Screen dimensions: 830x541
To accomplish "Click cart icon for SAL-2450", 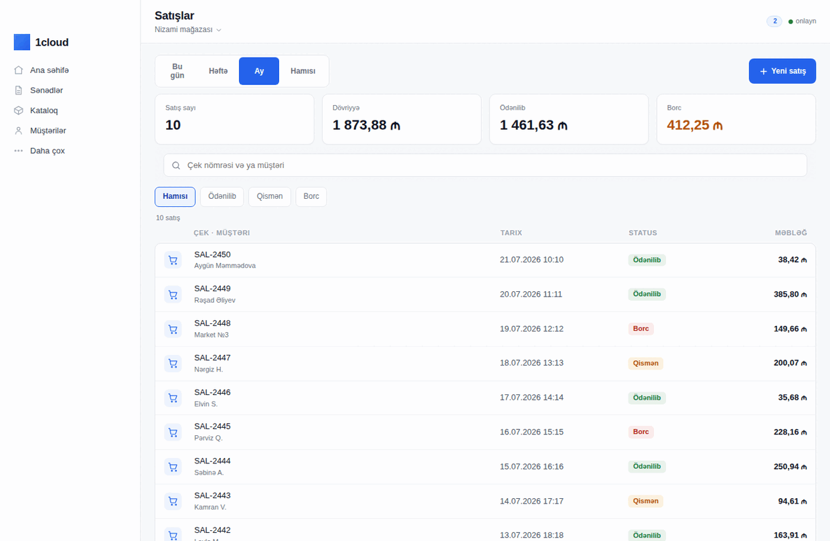I will coord(173,260).
